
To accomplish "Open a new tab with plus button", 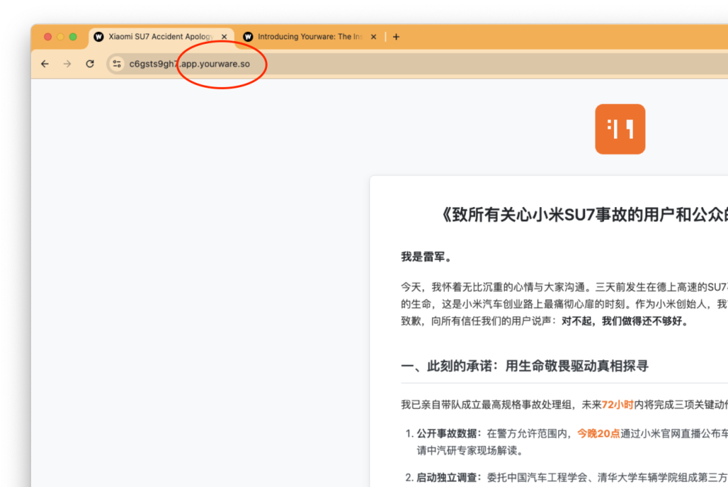I will [x=396, y=36].
